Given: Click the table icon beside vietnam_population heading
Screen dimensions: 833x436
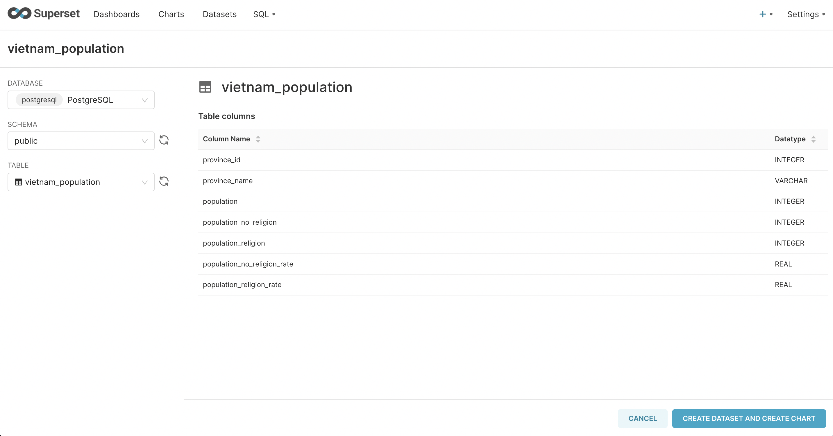Looking at the screenshot, I should point(205,87).
